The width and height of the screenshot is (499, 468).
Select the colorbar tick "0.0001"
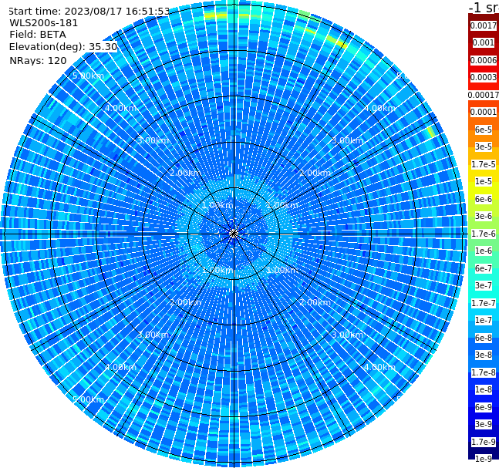[484, 112]
